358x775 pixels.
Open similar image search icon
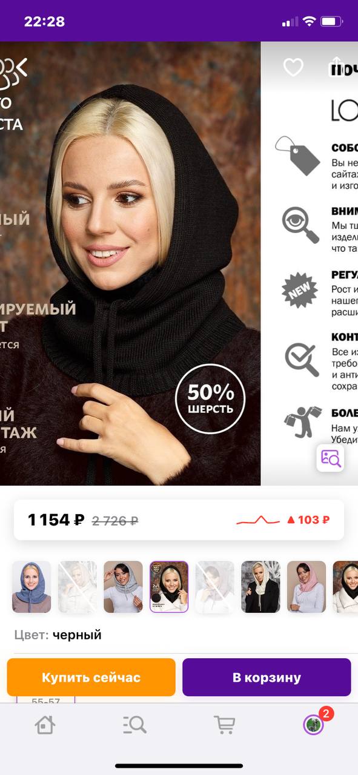(330, 458)
